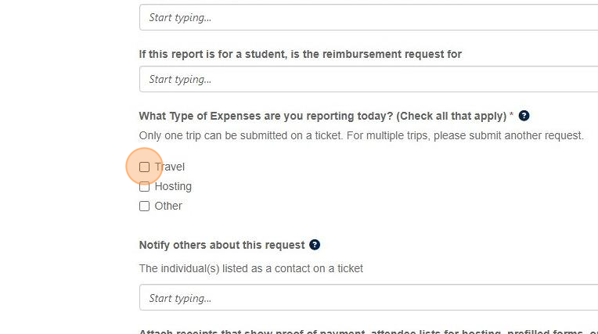Click the '(Check all that apply)' text
598x334 pixels.
coord(452,116)
